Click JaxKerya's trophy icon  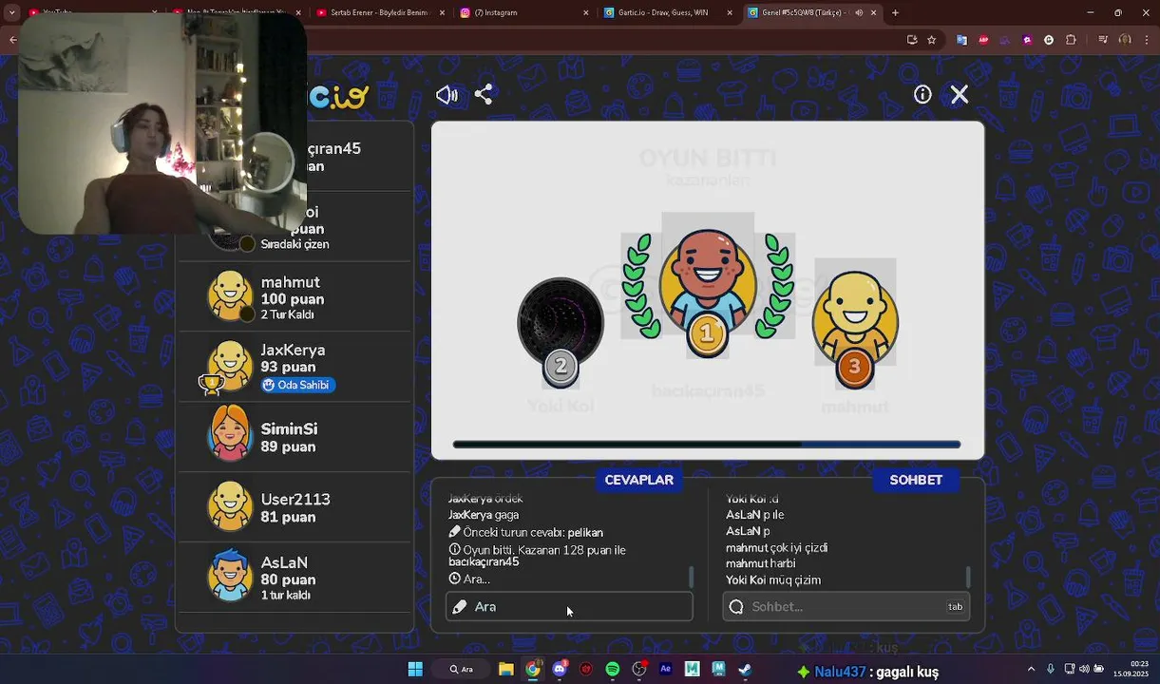211,383
